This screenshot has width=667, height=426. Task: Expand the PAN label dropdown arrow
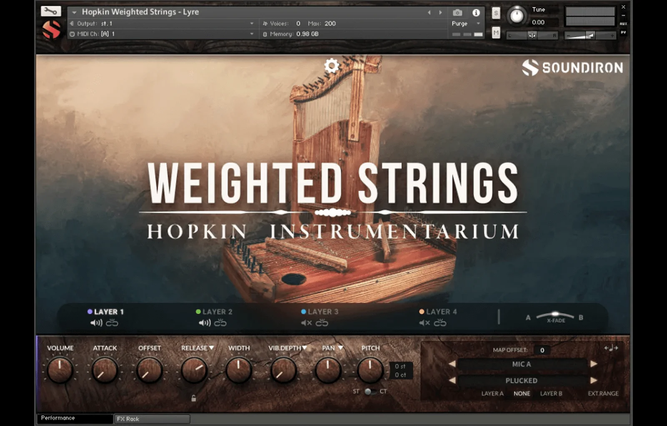341,348
